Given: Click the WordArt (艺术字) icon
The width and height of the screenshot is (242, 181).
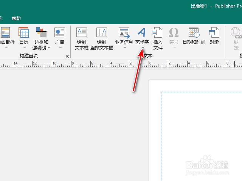Looking at the screenshot, I should [x=142, y=32].
